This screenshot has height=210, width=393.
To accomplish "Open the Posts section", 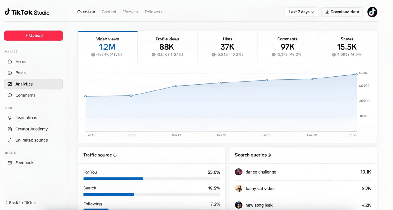I will [10, 73].
